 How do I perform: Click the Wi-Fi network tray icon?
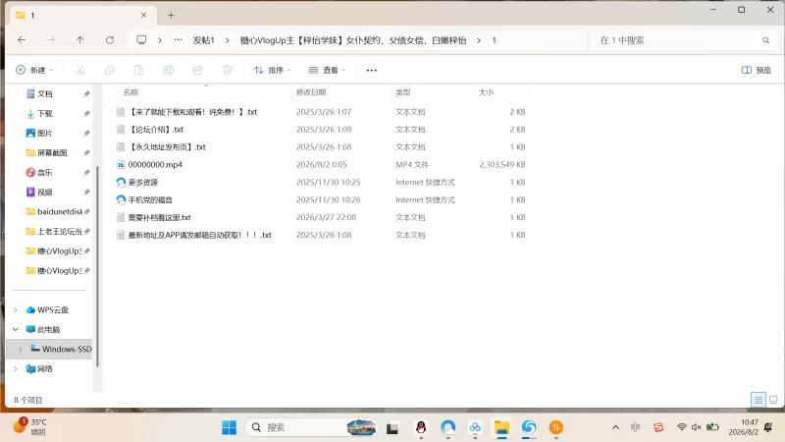tap(681, 427)
